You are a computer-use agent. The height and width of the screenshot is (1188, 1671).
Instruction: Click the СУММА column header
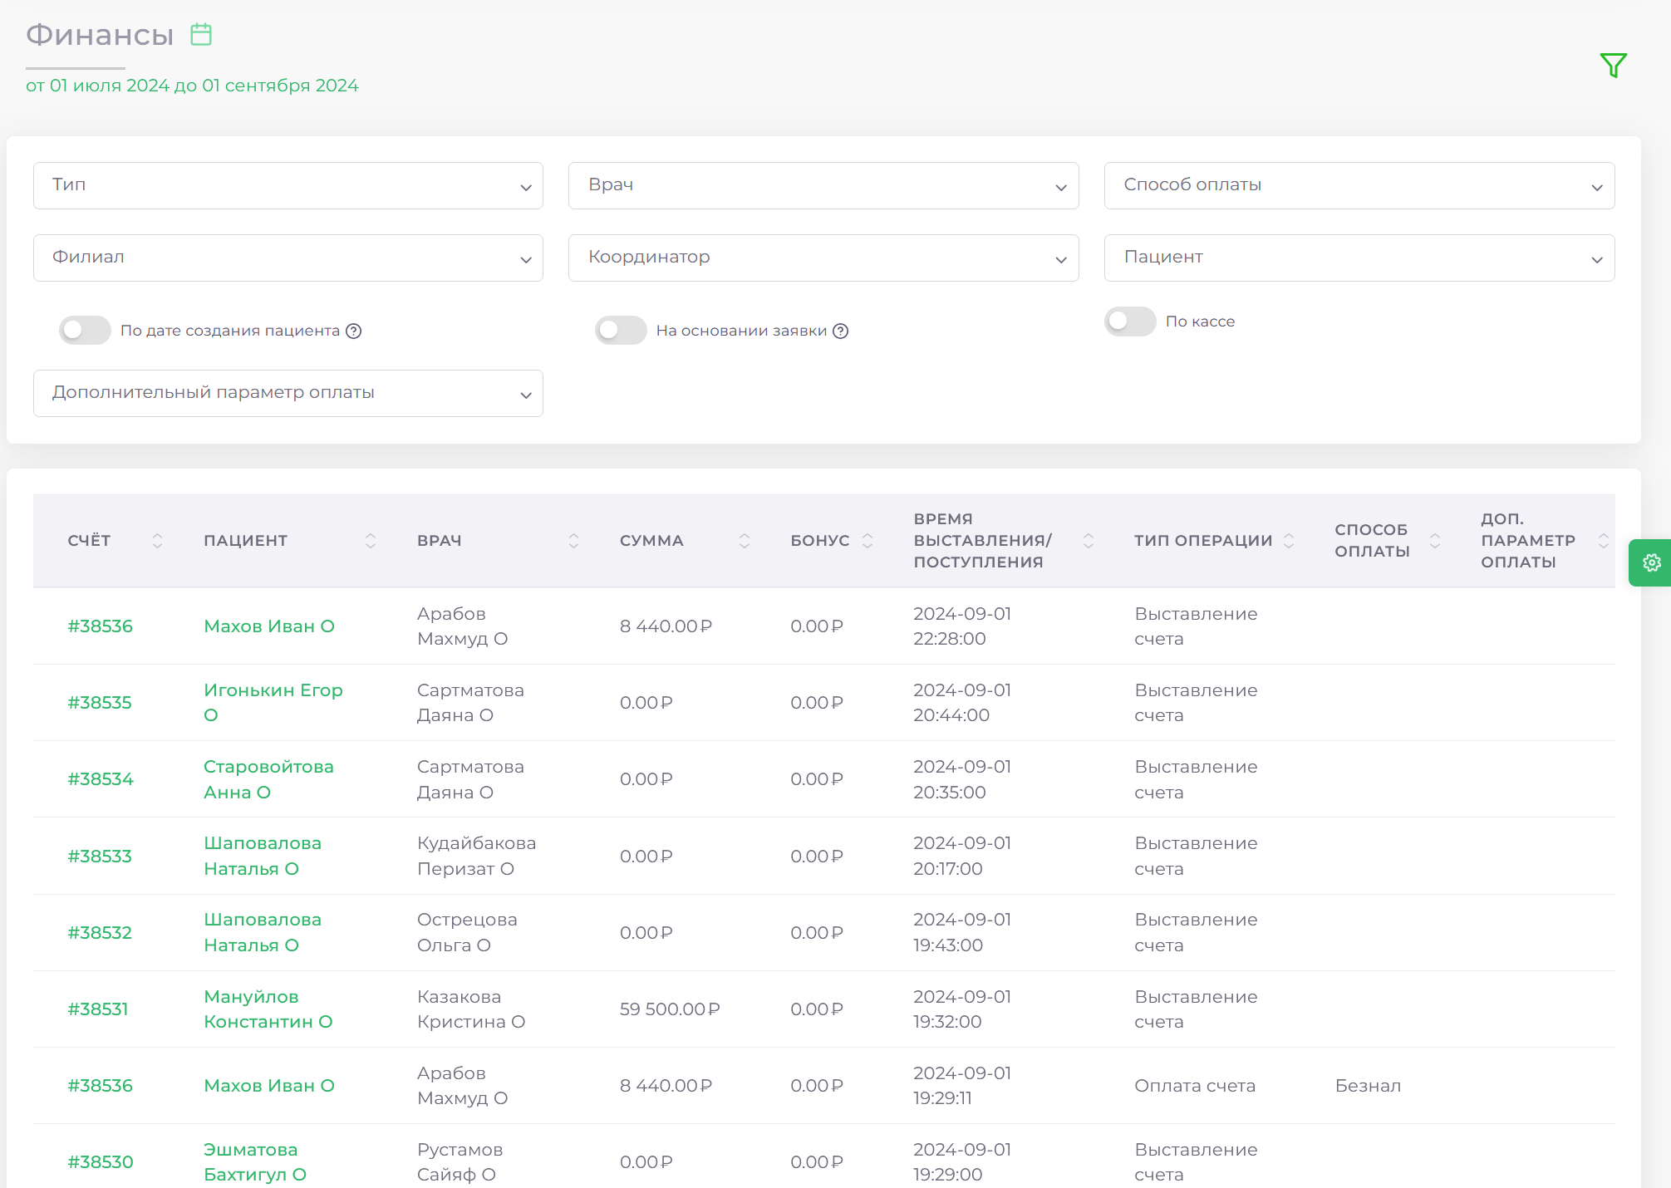(651, 541)
